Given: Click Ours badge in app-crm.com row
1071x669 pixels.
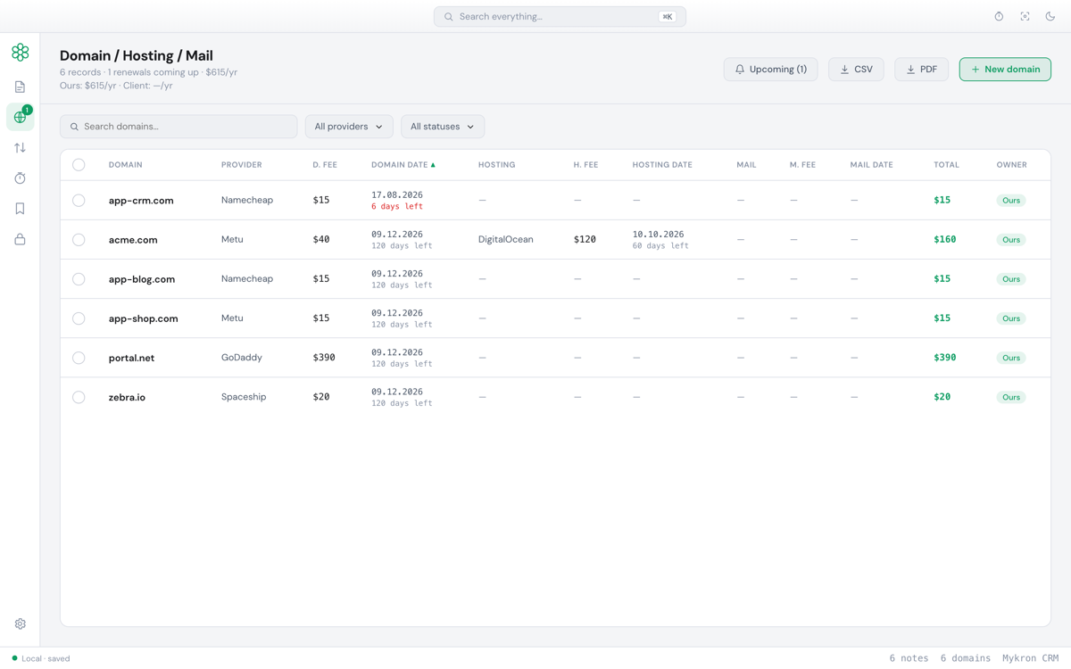Looking at the screenshot, I should coord(1011,201).
